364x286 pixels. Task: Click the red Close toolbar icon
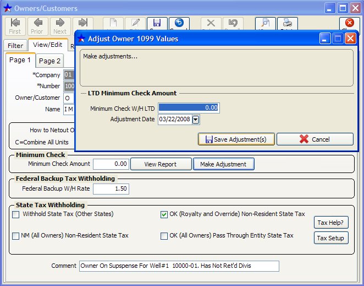click(349, 24)
